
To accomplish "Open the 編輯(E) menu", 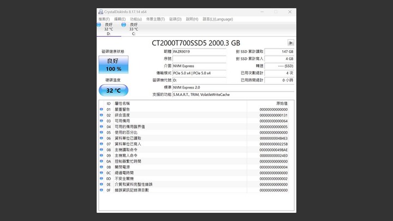I will (x=120, y=19).
